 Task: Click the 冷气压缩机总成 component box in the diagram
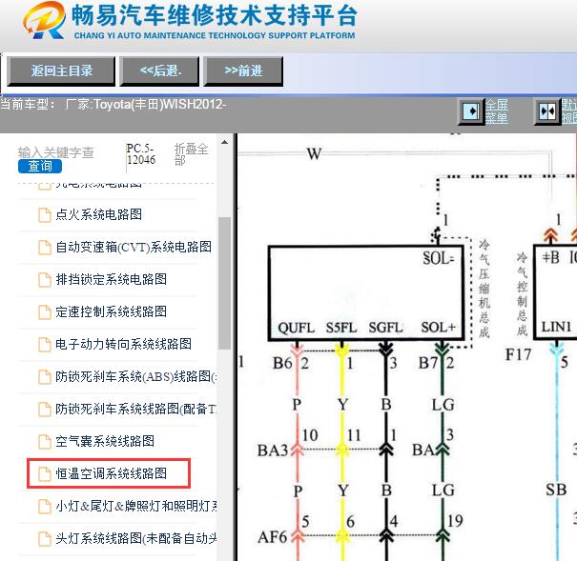(365, 293)
